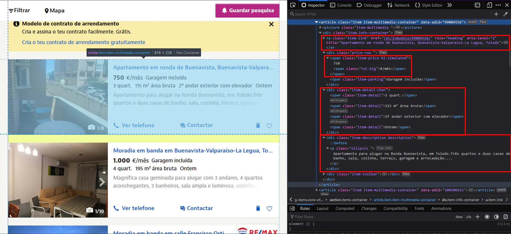Collapse the div price-row node
Image resolution: width=511 pixels, height=234 pixels.
point(324,53)
